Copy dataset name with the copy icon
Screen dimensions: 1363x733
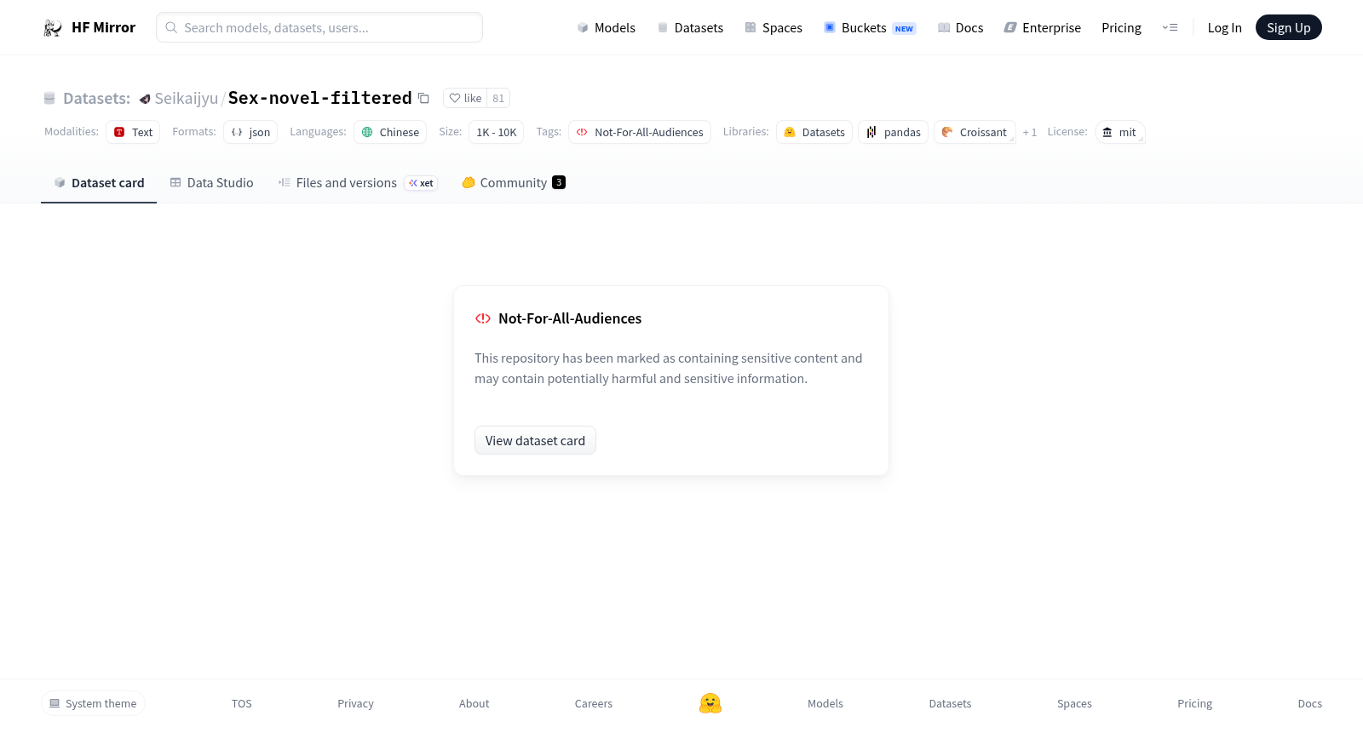pos(423,98)
